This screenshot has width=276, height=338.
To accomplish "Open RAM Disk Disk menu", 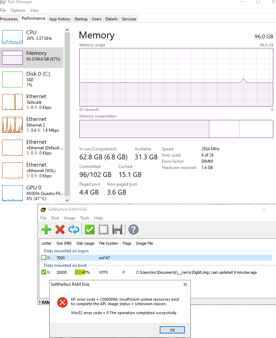I will pyautogui.click(x=55, y=218).
